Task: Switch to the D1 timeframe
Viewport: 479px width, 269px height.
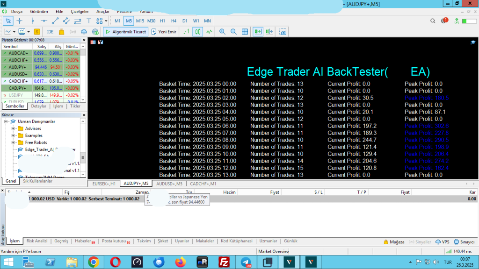Action: [185, 21]
